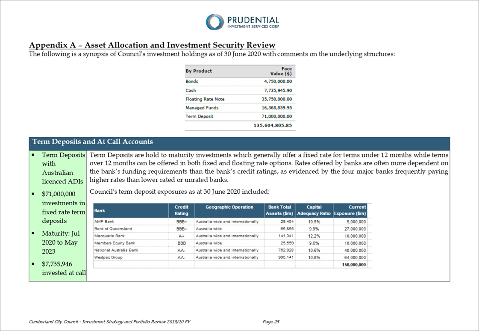Click the Bank Total Assets ($m) header
Image resolution: width=479 pixels, height=331 pixels.
pyautogui.click(x=279, y=210)
